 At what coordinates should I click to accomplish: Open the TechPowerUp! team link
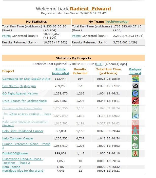[117, 22]
